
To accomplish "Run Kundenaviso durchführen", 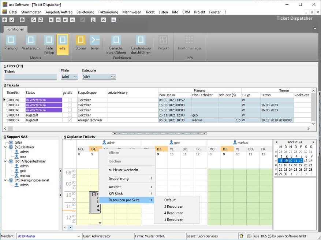I will 141,40.
